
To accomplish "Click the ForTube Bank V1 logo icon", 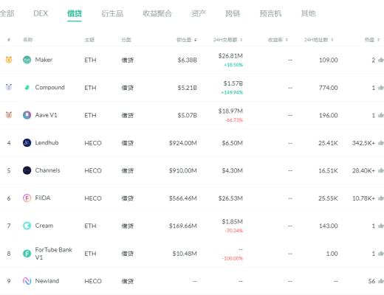I will click(x=27, y=253).
